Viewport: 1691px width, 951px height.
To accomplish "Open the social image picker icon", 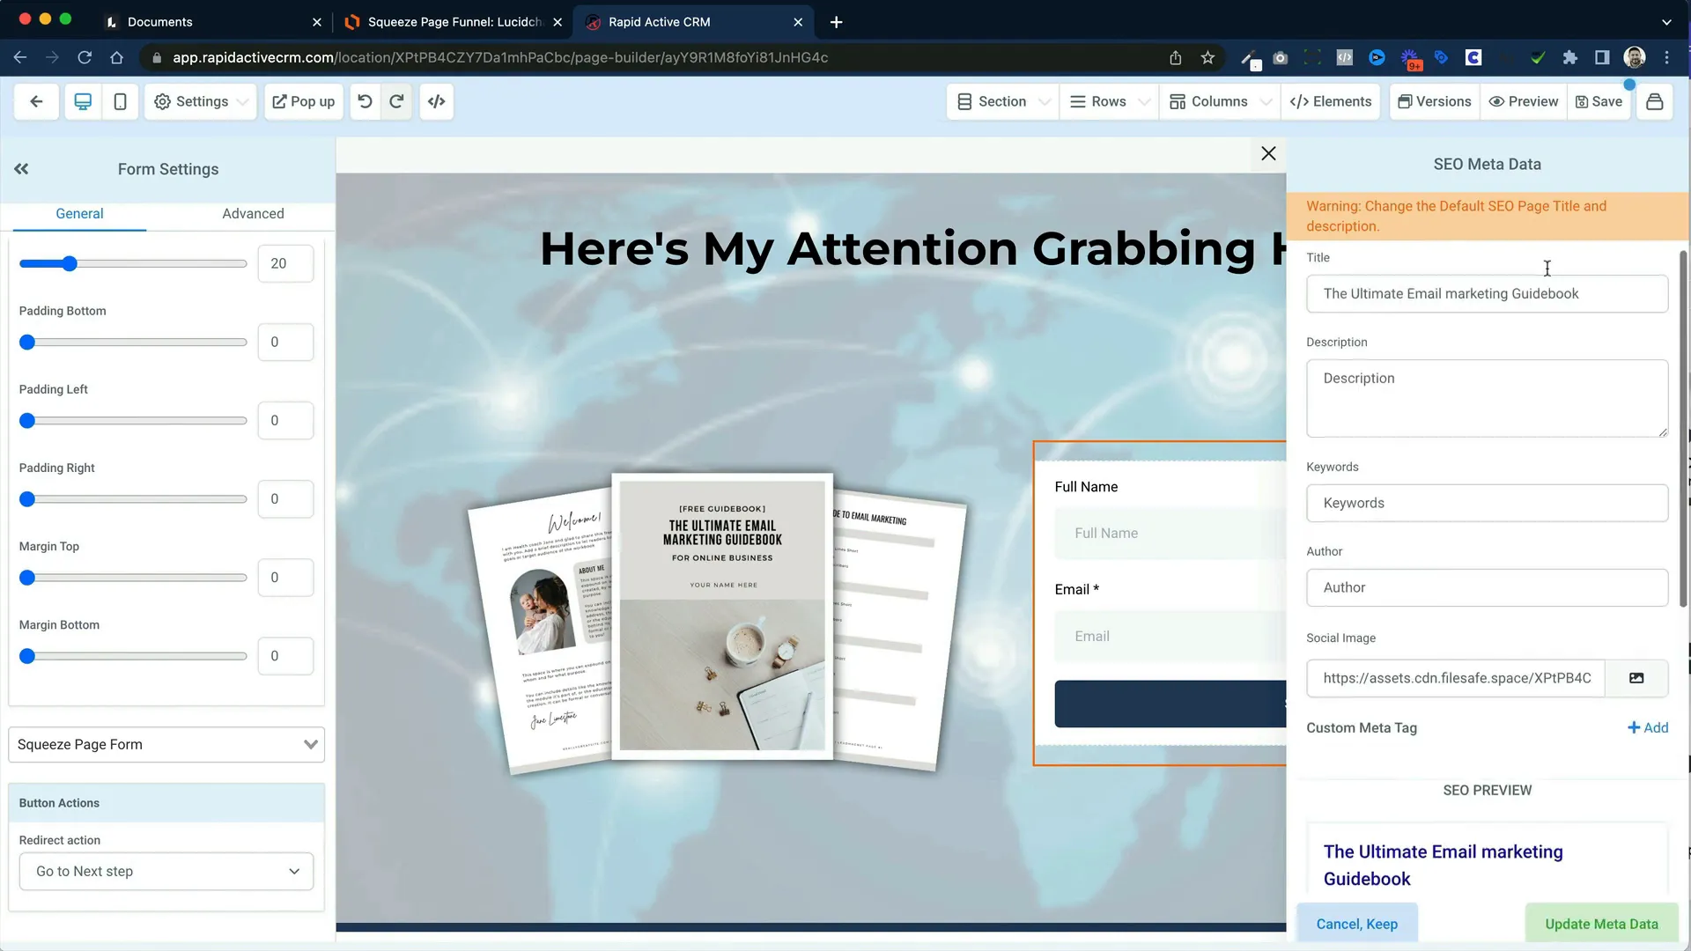I will [1636, 678].
